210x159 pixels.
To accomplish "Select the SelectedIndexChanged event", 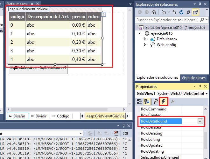I will point(160,157).
